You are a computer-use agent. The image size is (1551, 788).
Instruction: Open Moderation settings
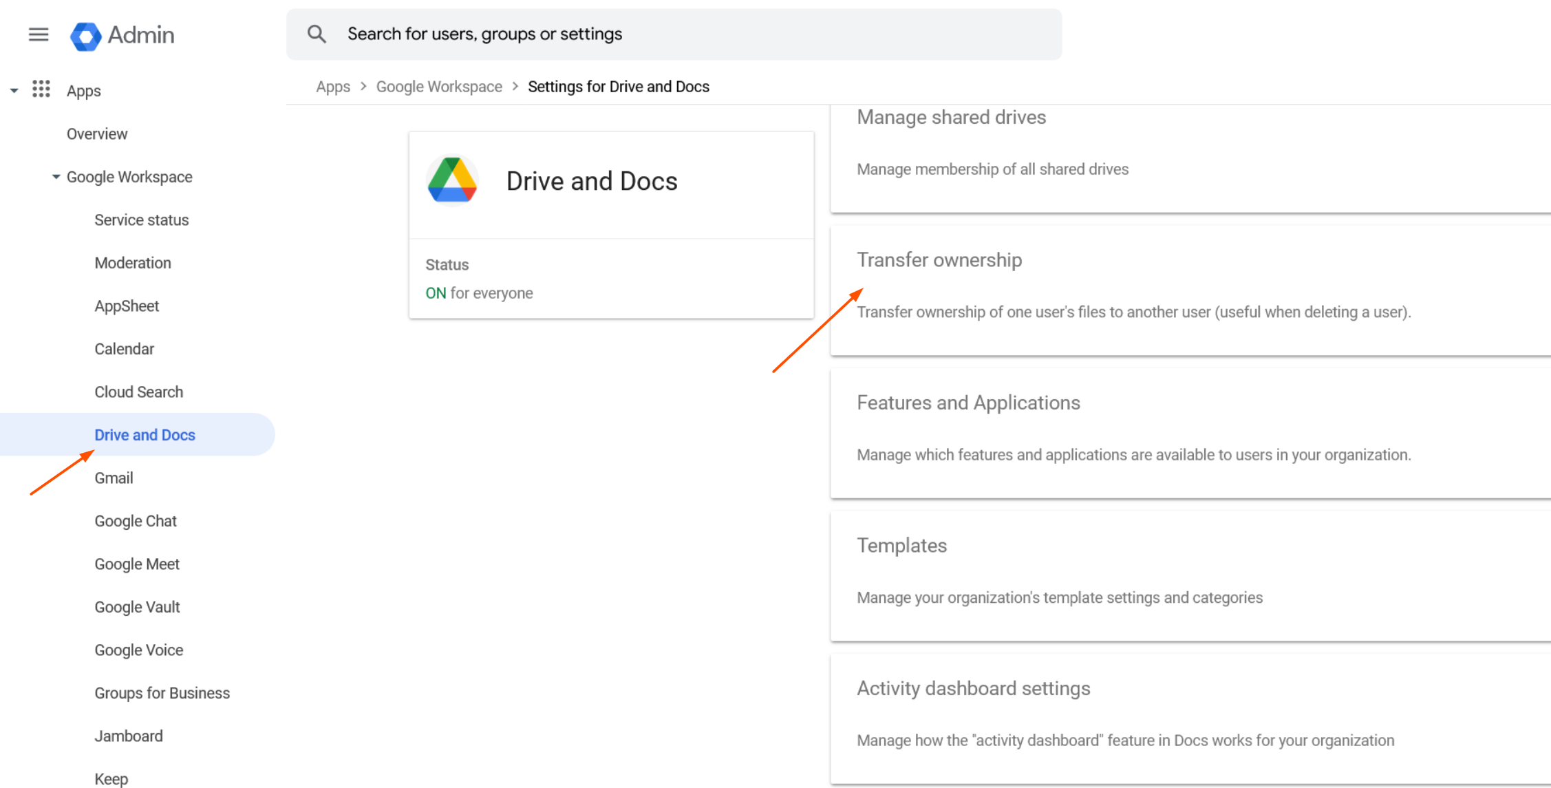coord(133,263)
